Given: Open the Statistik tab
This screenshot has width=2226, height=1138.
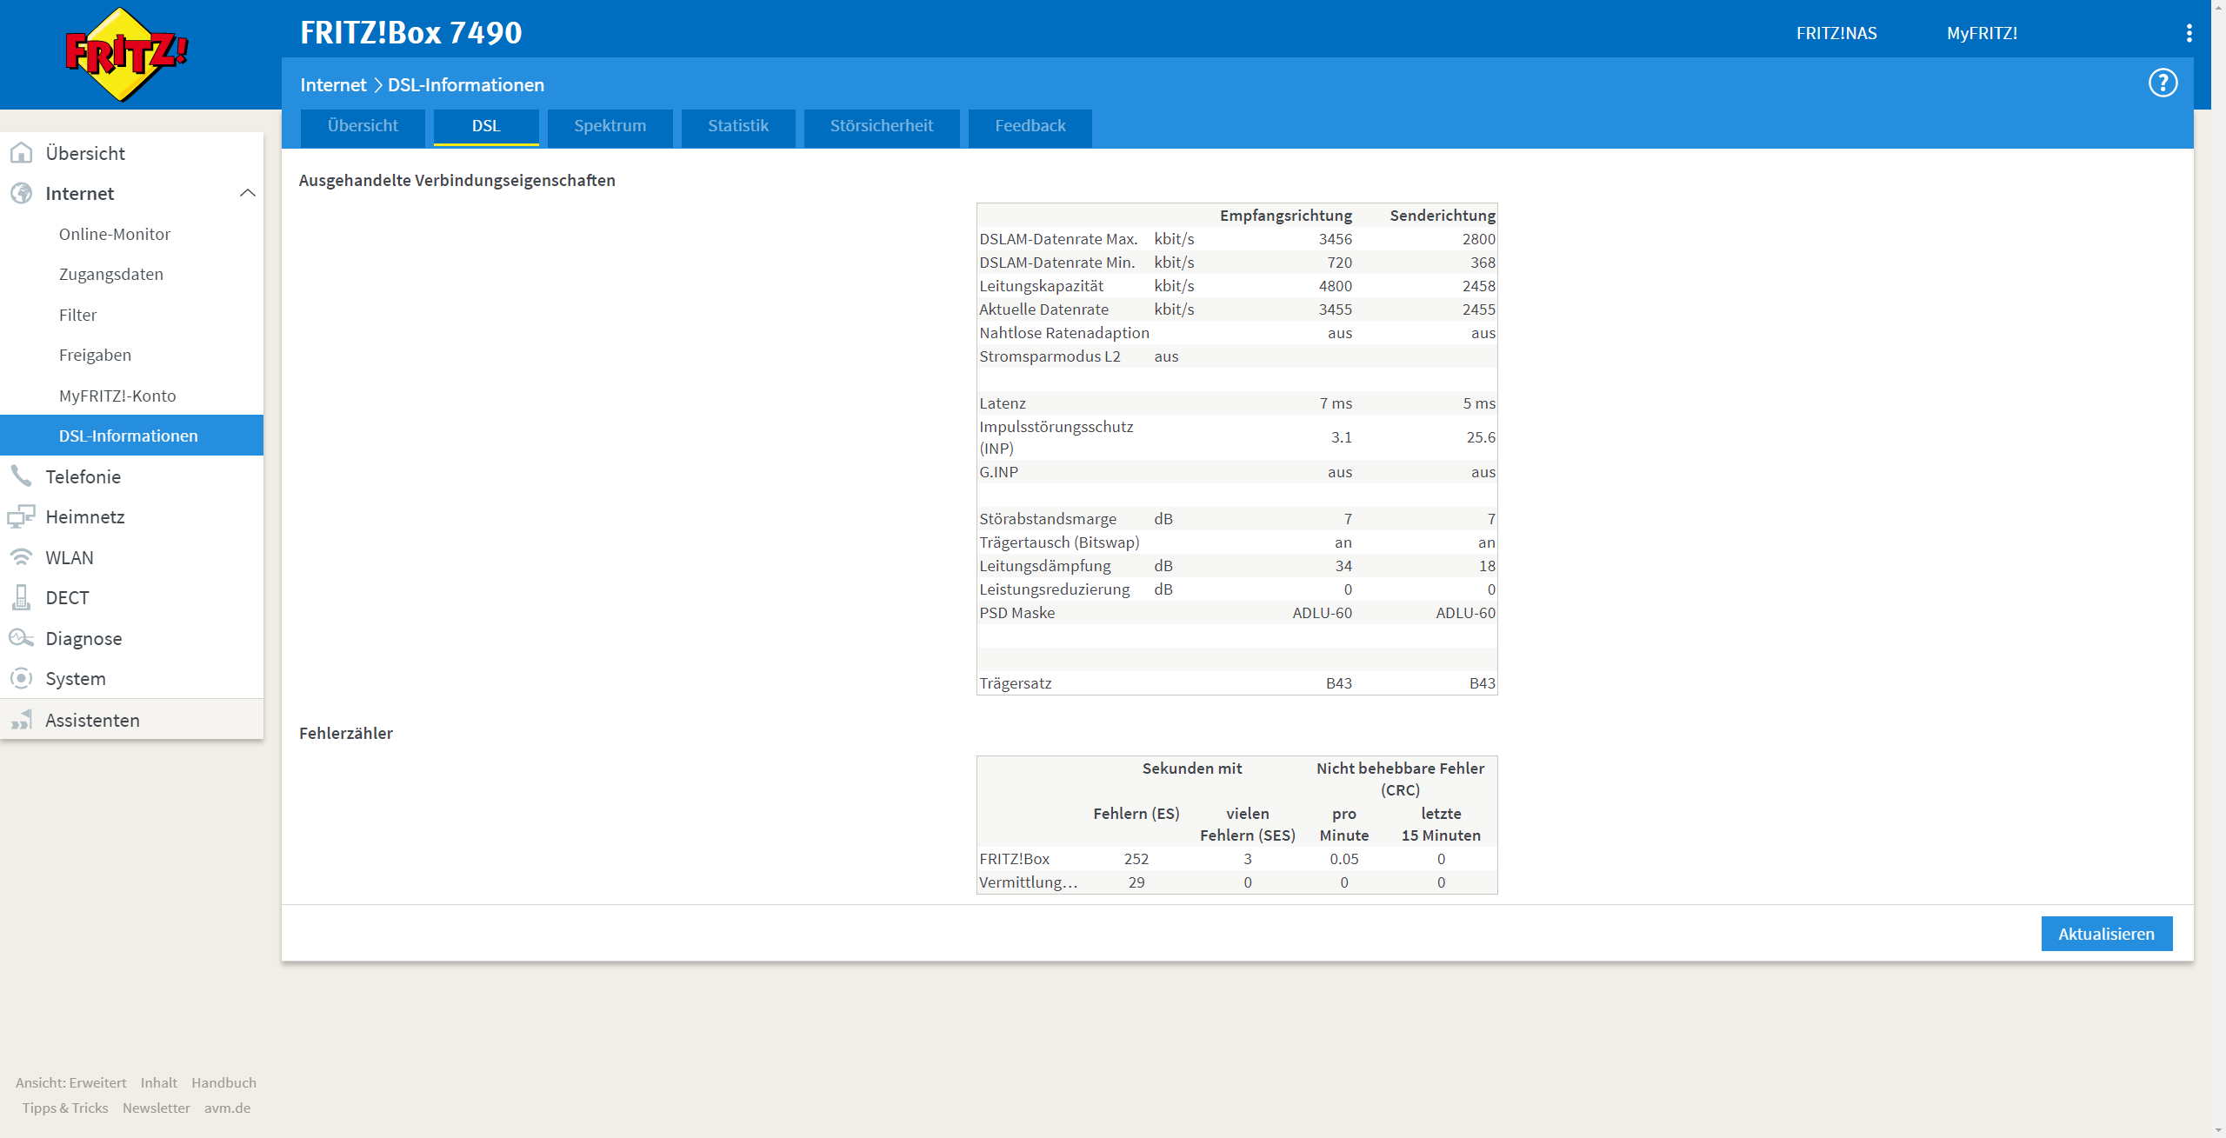Looking at the screenshot, I should (737, 126).
